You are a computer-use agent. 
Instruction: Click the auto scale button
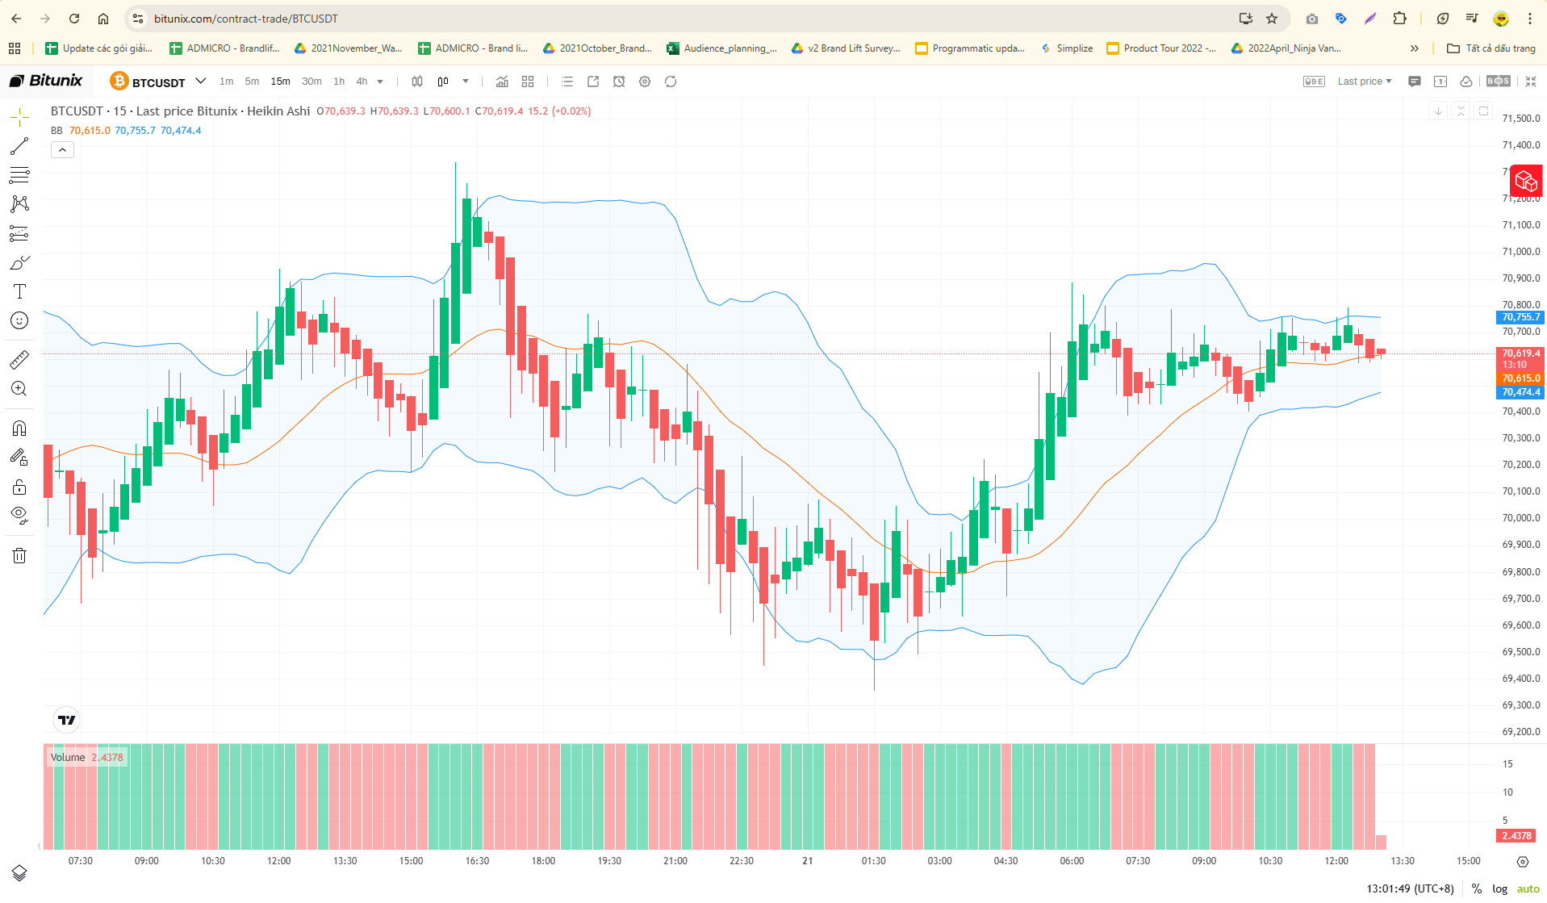[1528, 888]
